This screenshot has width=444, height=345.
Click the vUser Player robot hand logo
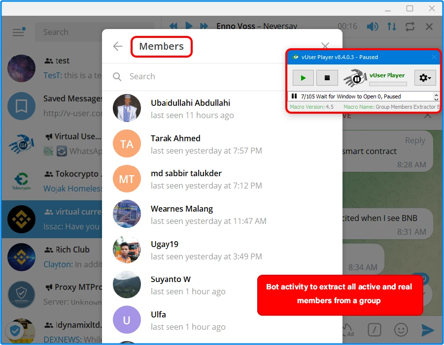(355, 78)
